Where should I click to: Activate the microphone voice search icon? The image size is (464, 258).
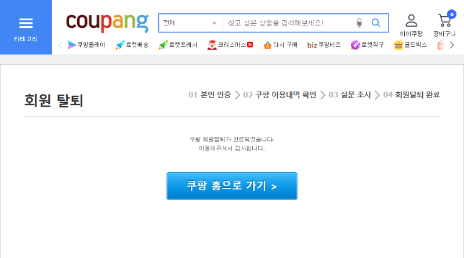(x=359, y=23)
